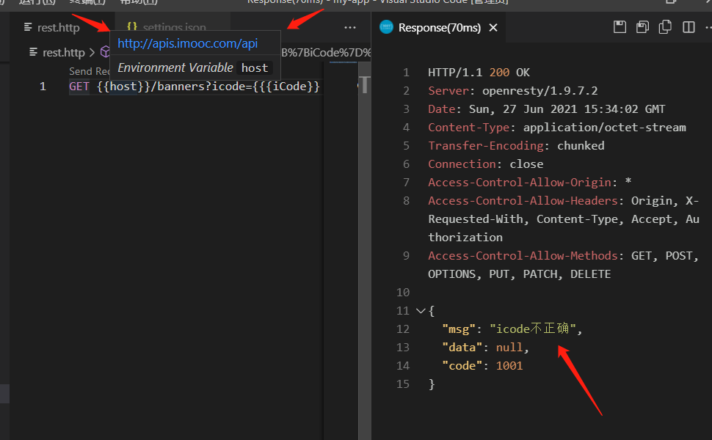712x440 pixels.
Task: Click the settings.json braces file icon
Action: (132, 27)
